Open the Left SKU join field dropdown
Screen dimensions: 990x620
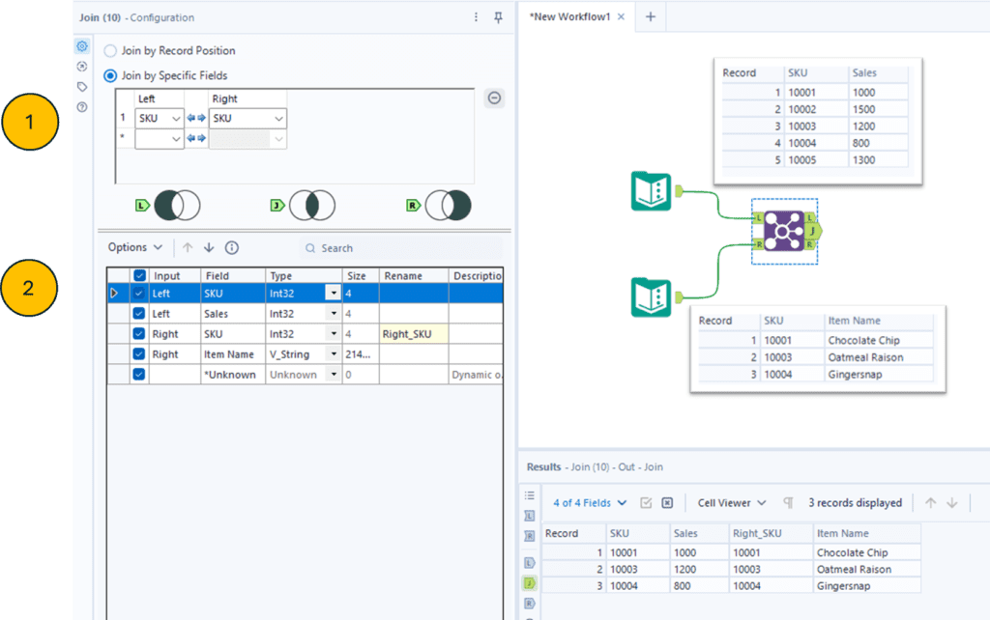click(175, 119)
